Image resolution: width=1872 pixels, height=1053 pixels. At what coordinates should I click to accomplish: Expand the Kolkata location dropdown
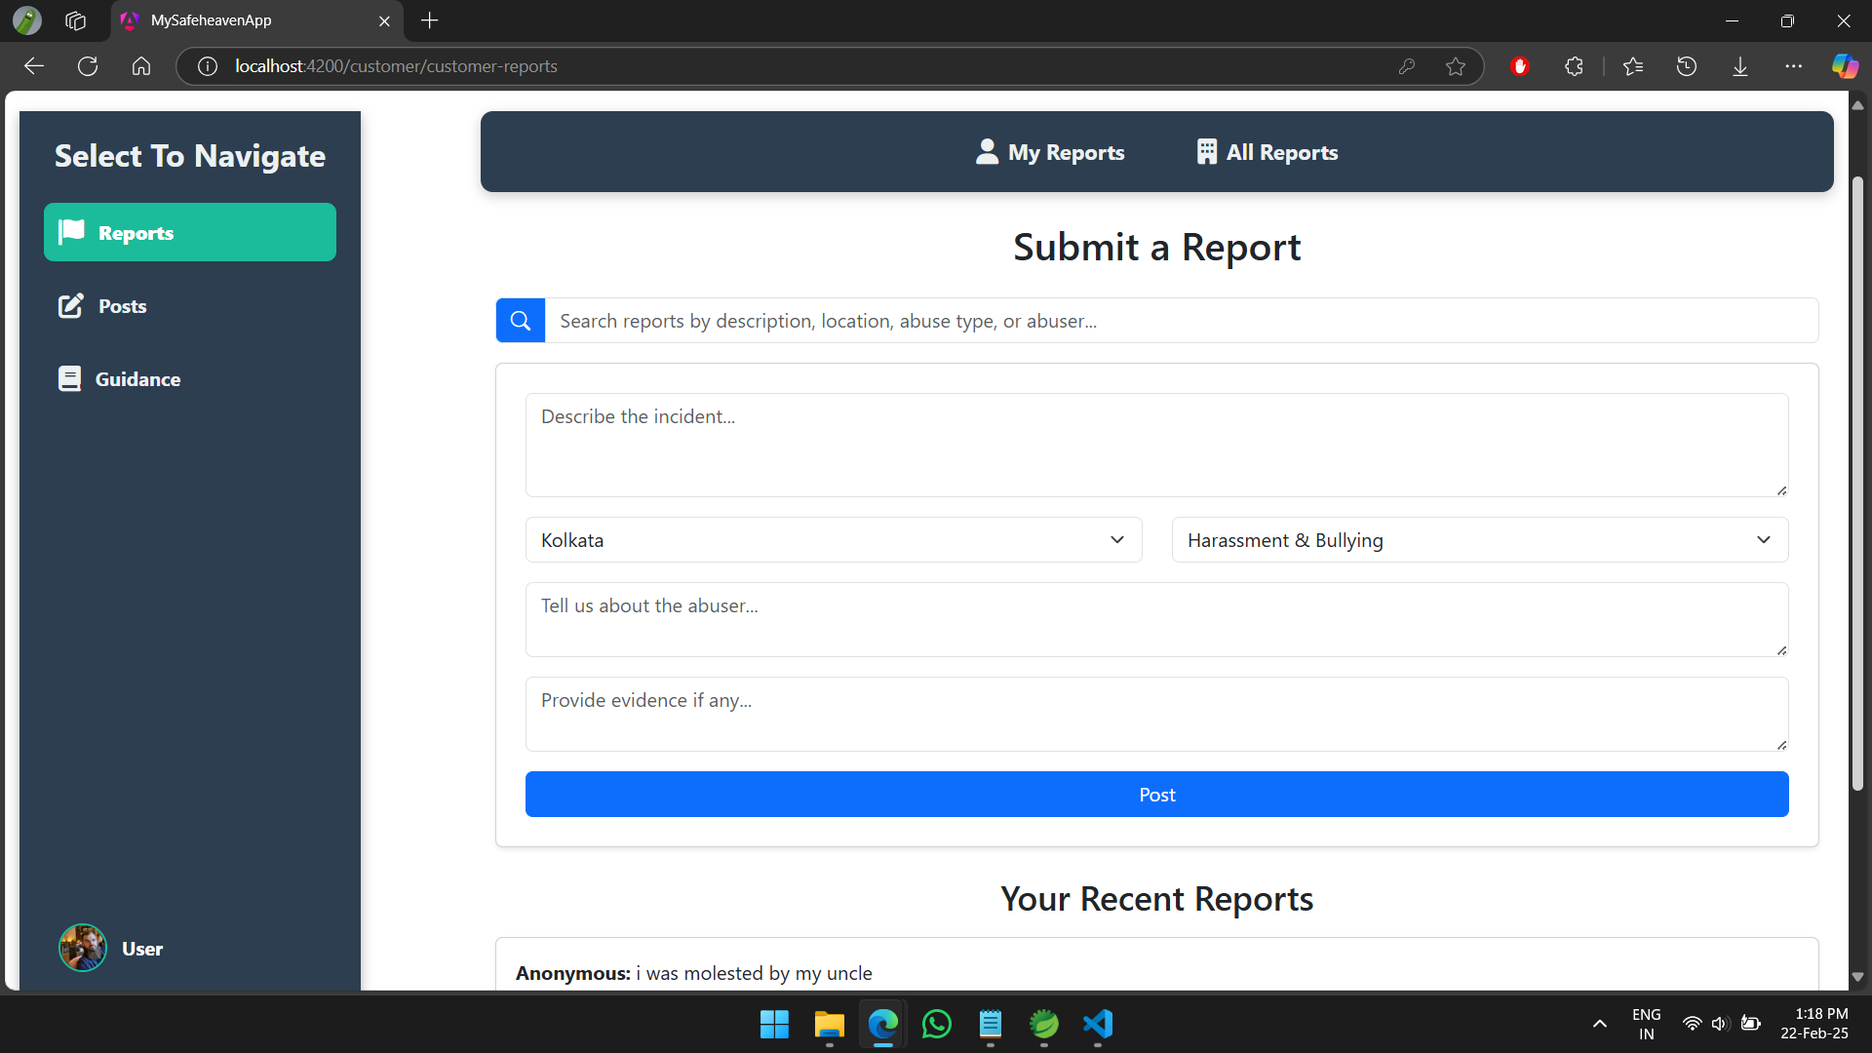pyautogui.click(x=834, y=540)
